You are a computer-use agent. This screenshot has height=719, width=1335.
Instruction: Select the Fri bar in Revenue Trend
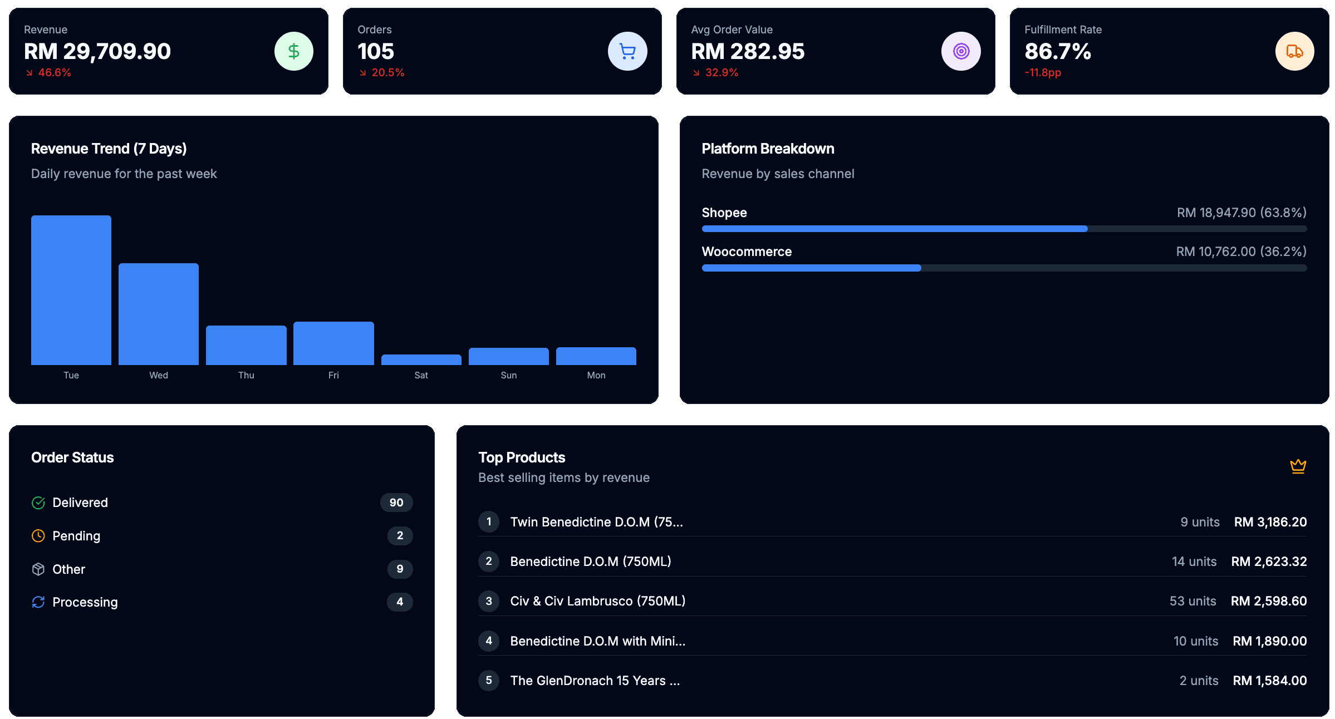coord(333,343)
